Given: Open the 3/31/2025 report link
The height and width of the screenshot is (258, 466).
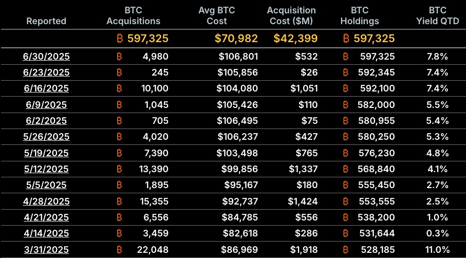Looking at the screenshot, I should point(46,250).
